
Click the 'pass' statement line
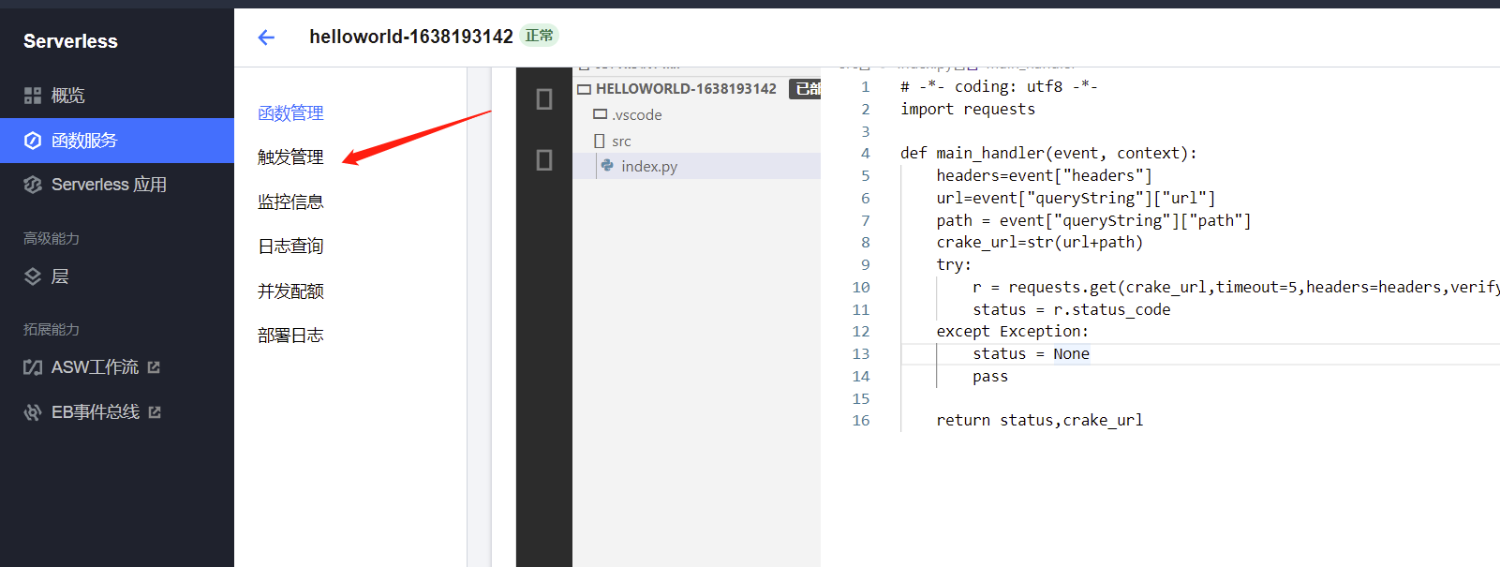990,376
